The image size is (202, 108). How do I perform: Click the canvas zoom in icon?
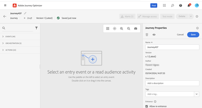[121, 29]
